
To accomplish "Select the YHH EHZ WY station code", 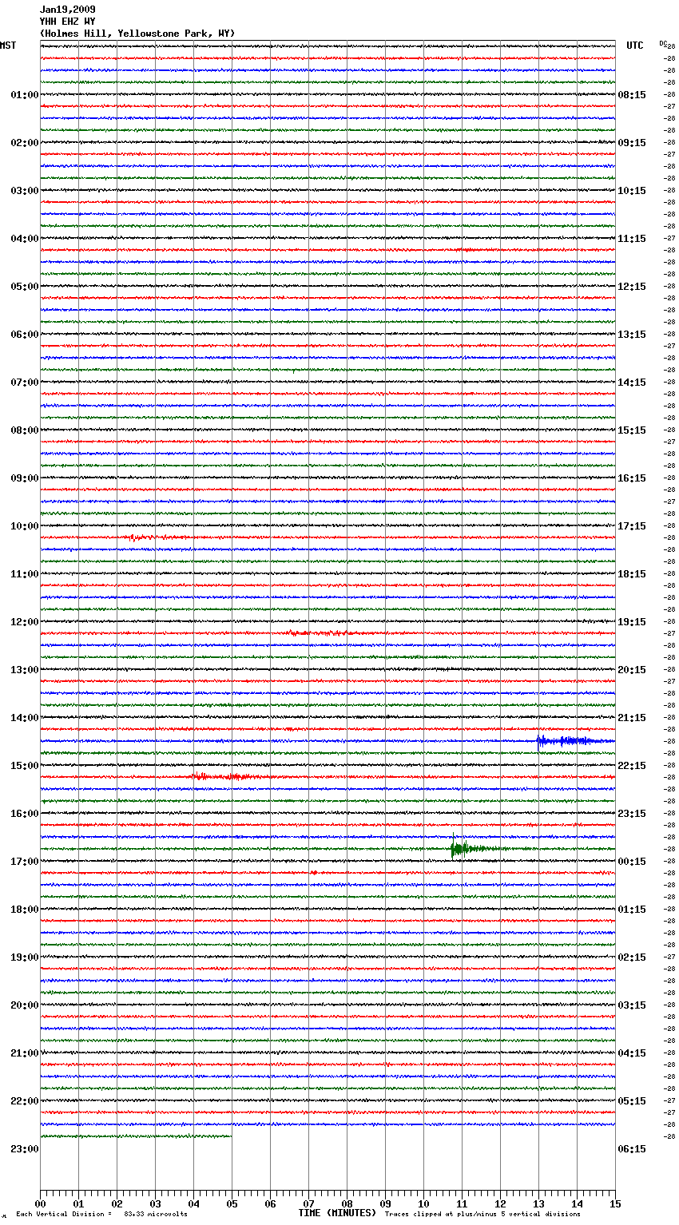I will coord(68,22).
